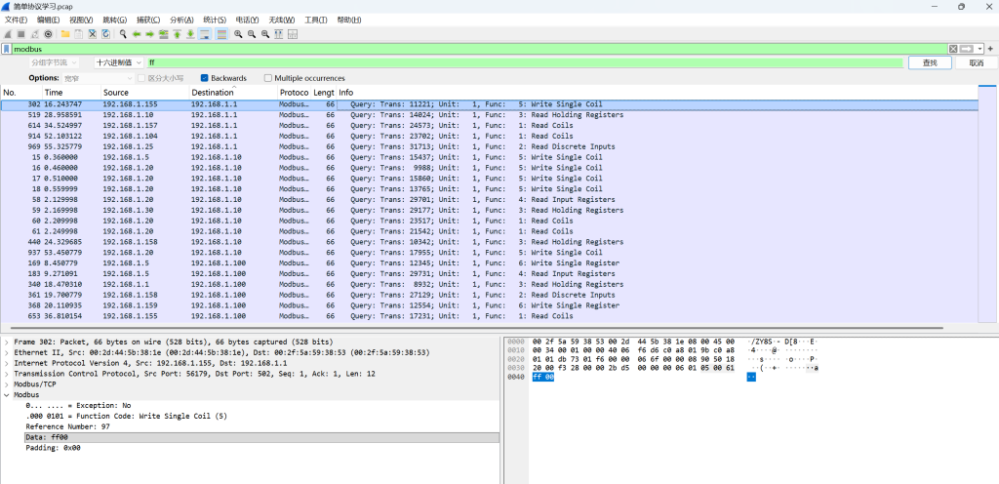Click the 查找 find button
The height and width of the screenshot is (484, 999).
pos(930,62)
